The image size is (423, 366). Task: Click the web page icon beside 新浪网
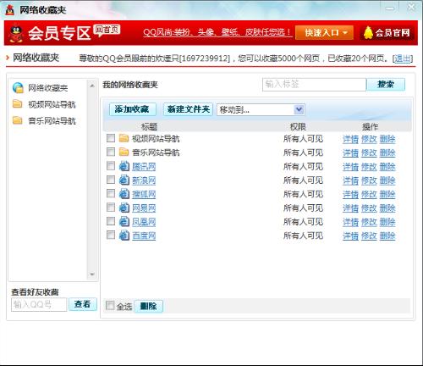point(124,180)
